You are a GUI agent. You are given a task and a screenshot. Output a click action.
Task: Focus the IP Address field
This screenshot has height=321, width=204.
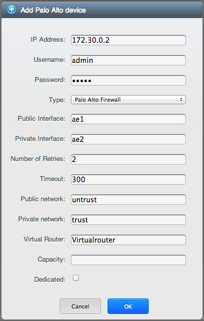[x=128, y=40]
